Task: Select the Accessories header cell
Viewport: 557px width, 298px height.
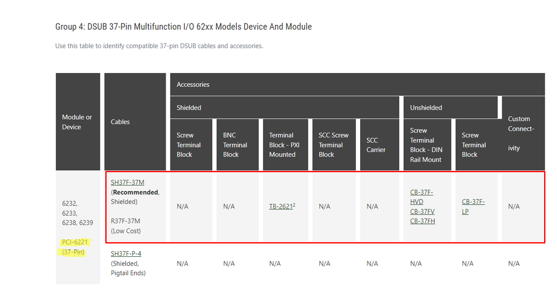Action: tap(193, 85)
